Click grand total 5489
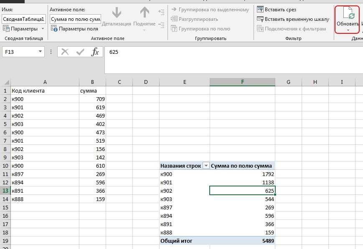Viewport: 363px width, 249px height. pyautogui.click(x=242, y=241)
